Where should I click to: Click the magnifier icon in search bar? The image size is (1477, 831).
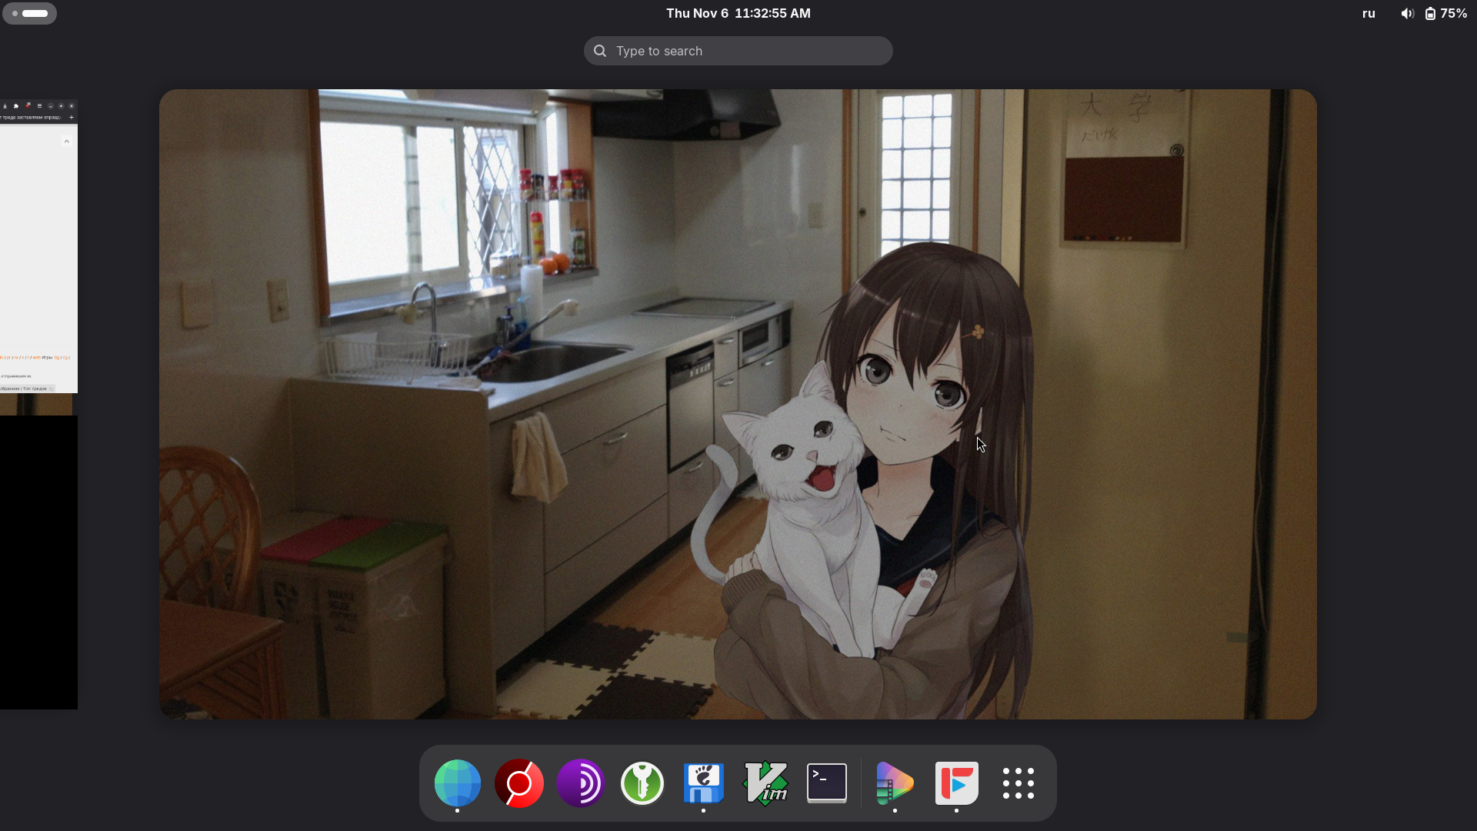click(600, 51)
